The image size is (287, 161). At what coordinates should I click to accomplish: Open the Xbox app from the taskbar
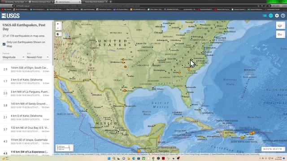(143, 158)
